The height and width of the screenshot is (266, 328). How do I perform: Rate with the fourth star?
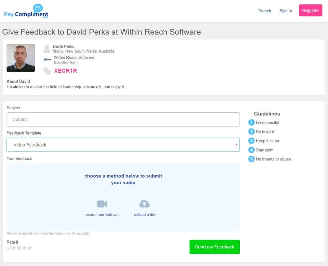point(30,248)
